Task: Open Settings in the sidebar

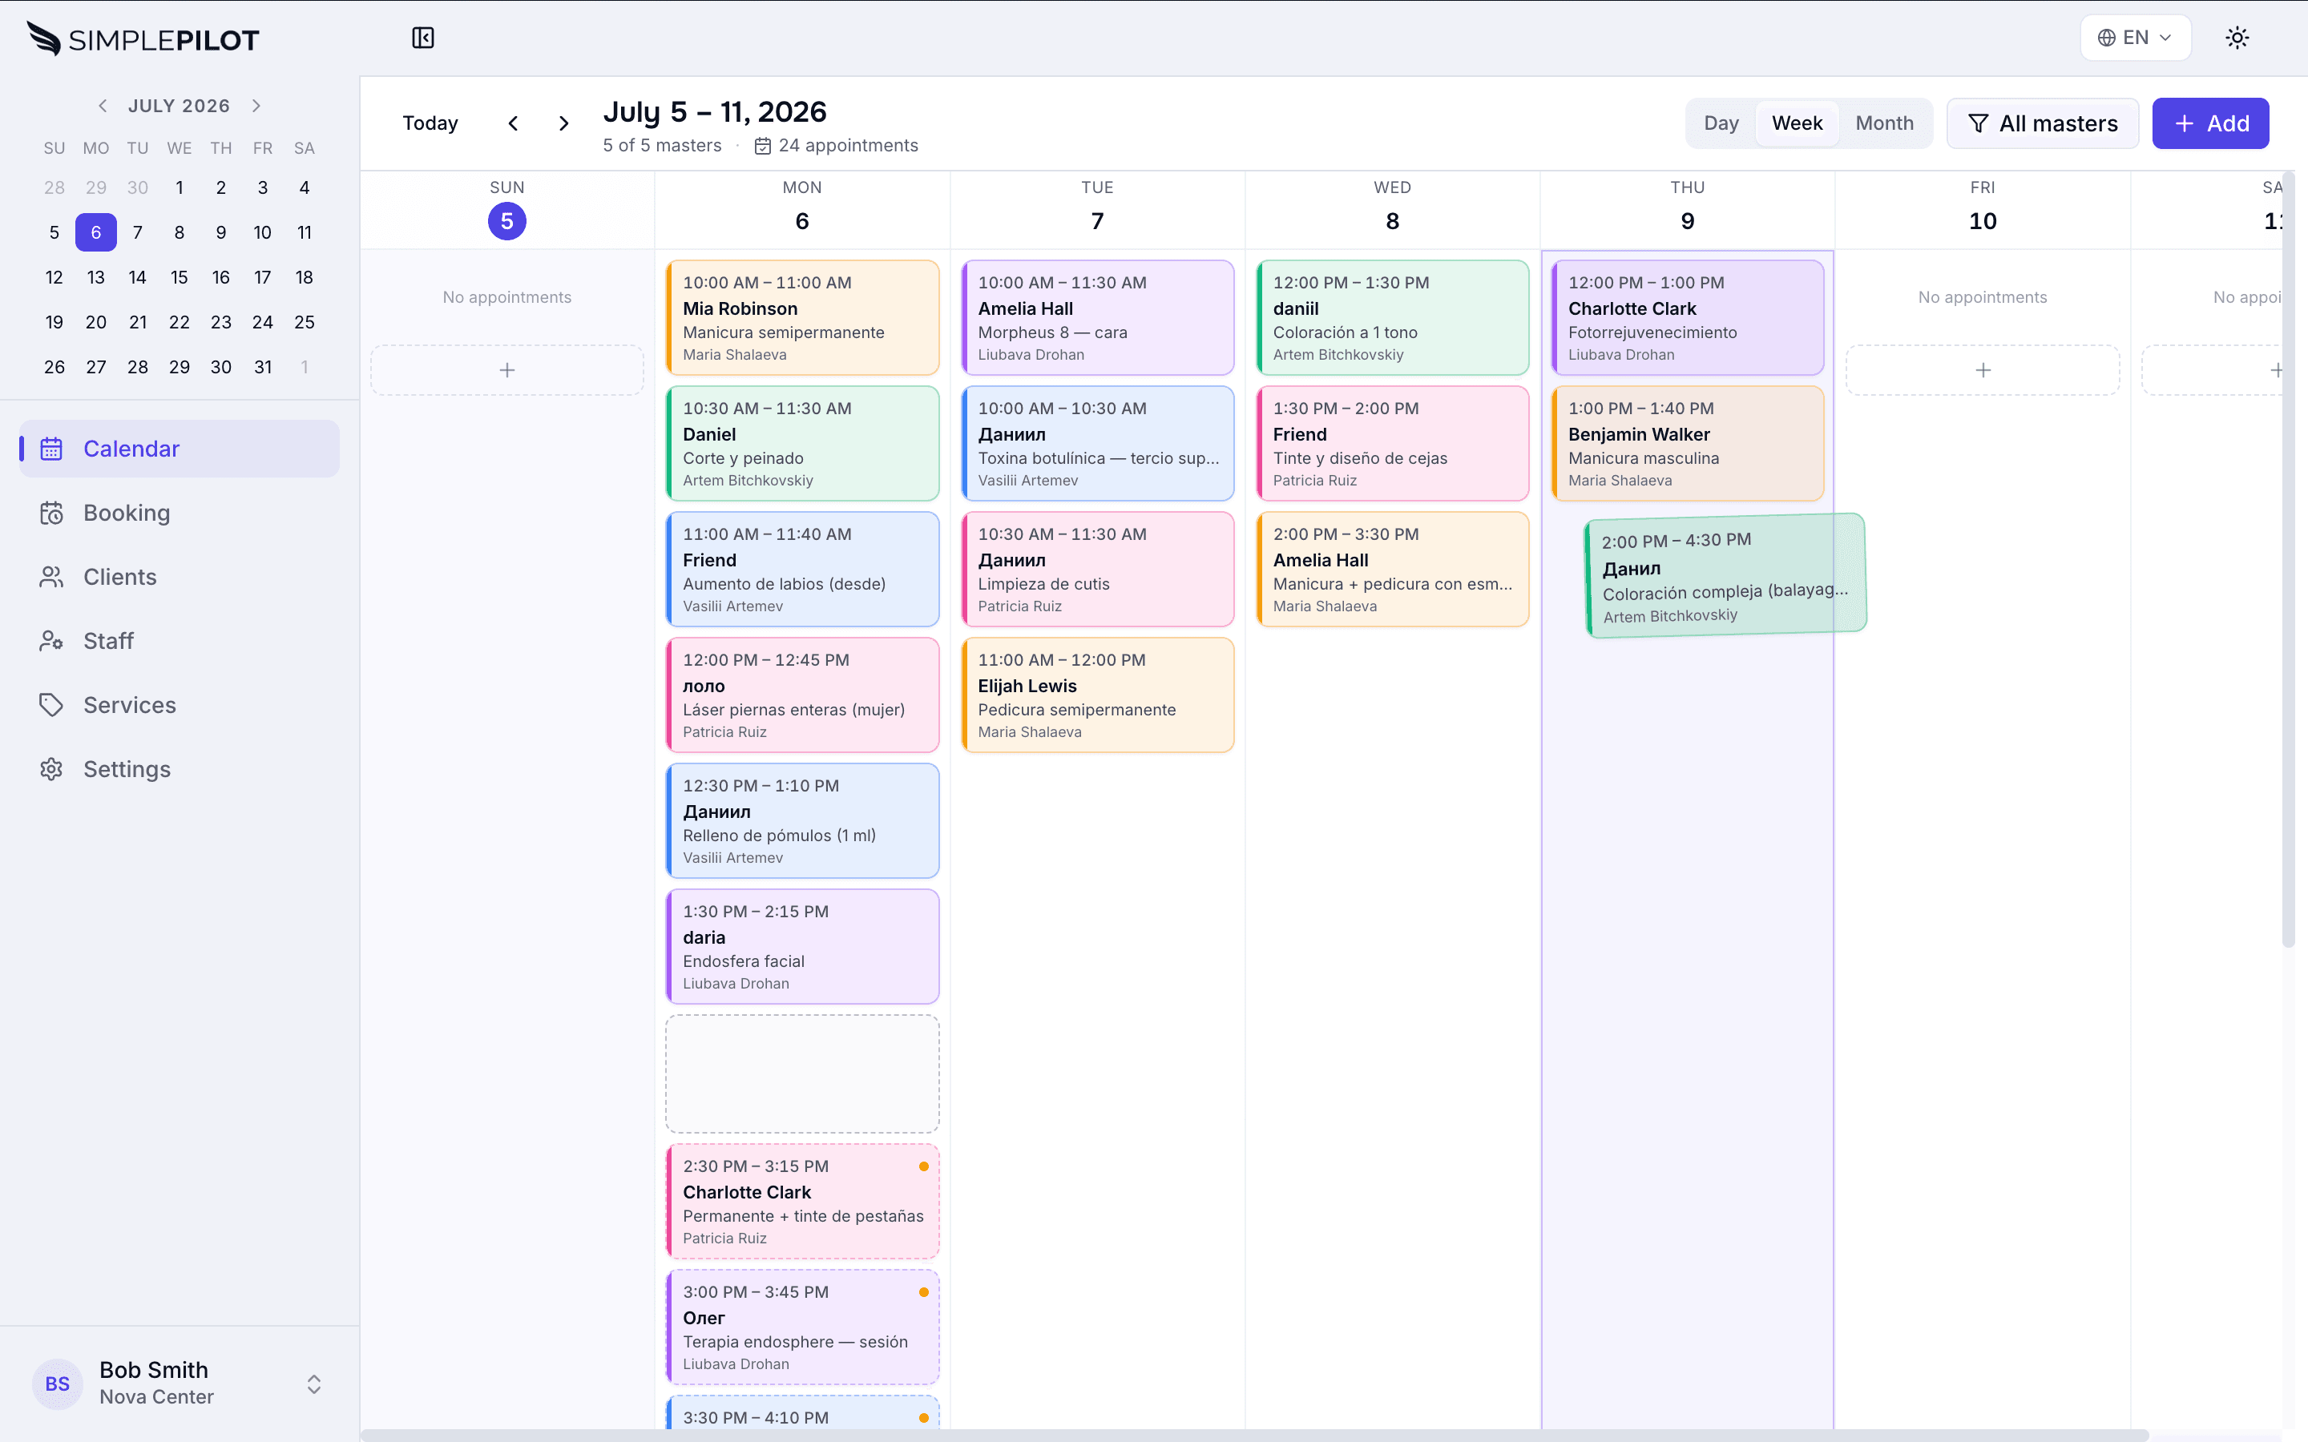Action: (180, 769)
